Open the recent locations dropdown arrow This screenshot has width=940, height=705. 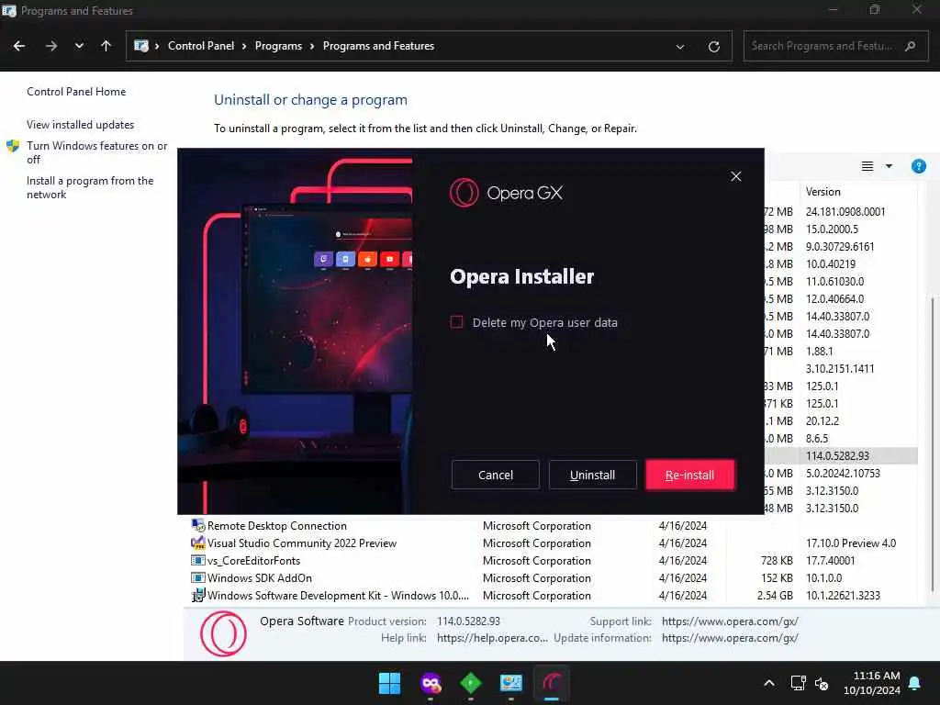click(x=79, y=46)
